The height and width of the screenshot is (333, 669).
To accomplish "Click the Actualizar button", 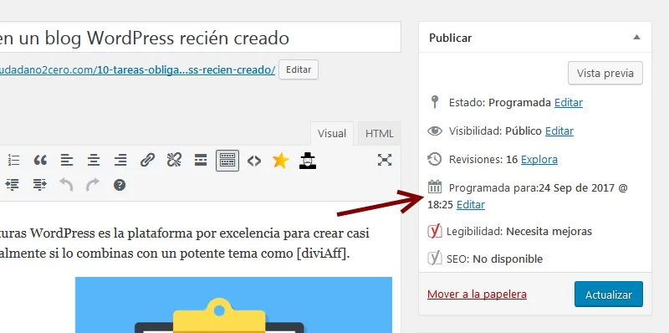I will coord(609,295).
